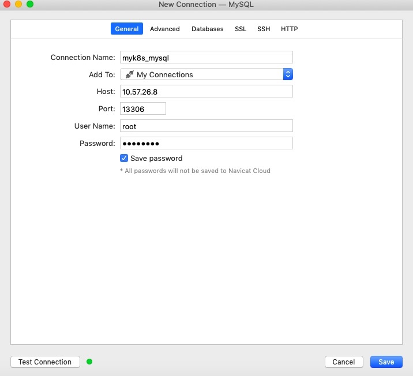This screenshot has width=413, height=376.
Task: Click the New Connection — MySQL title
Action: click(x=206, y=5)
